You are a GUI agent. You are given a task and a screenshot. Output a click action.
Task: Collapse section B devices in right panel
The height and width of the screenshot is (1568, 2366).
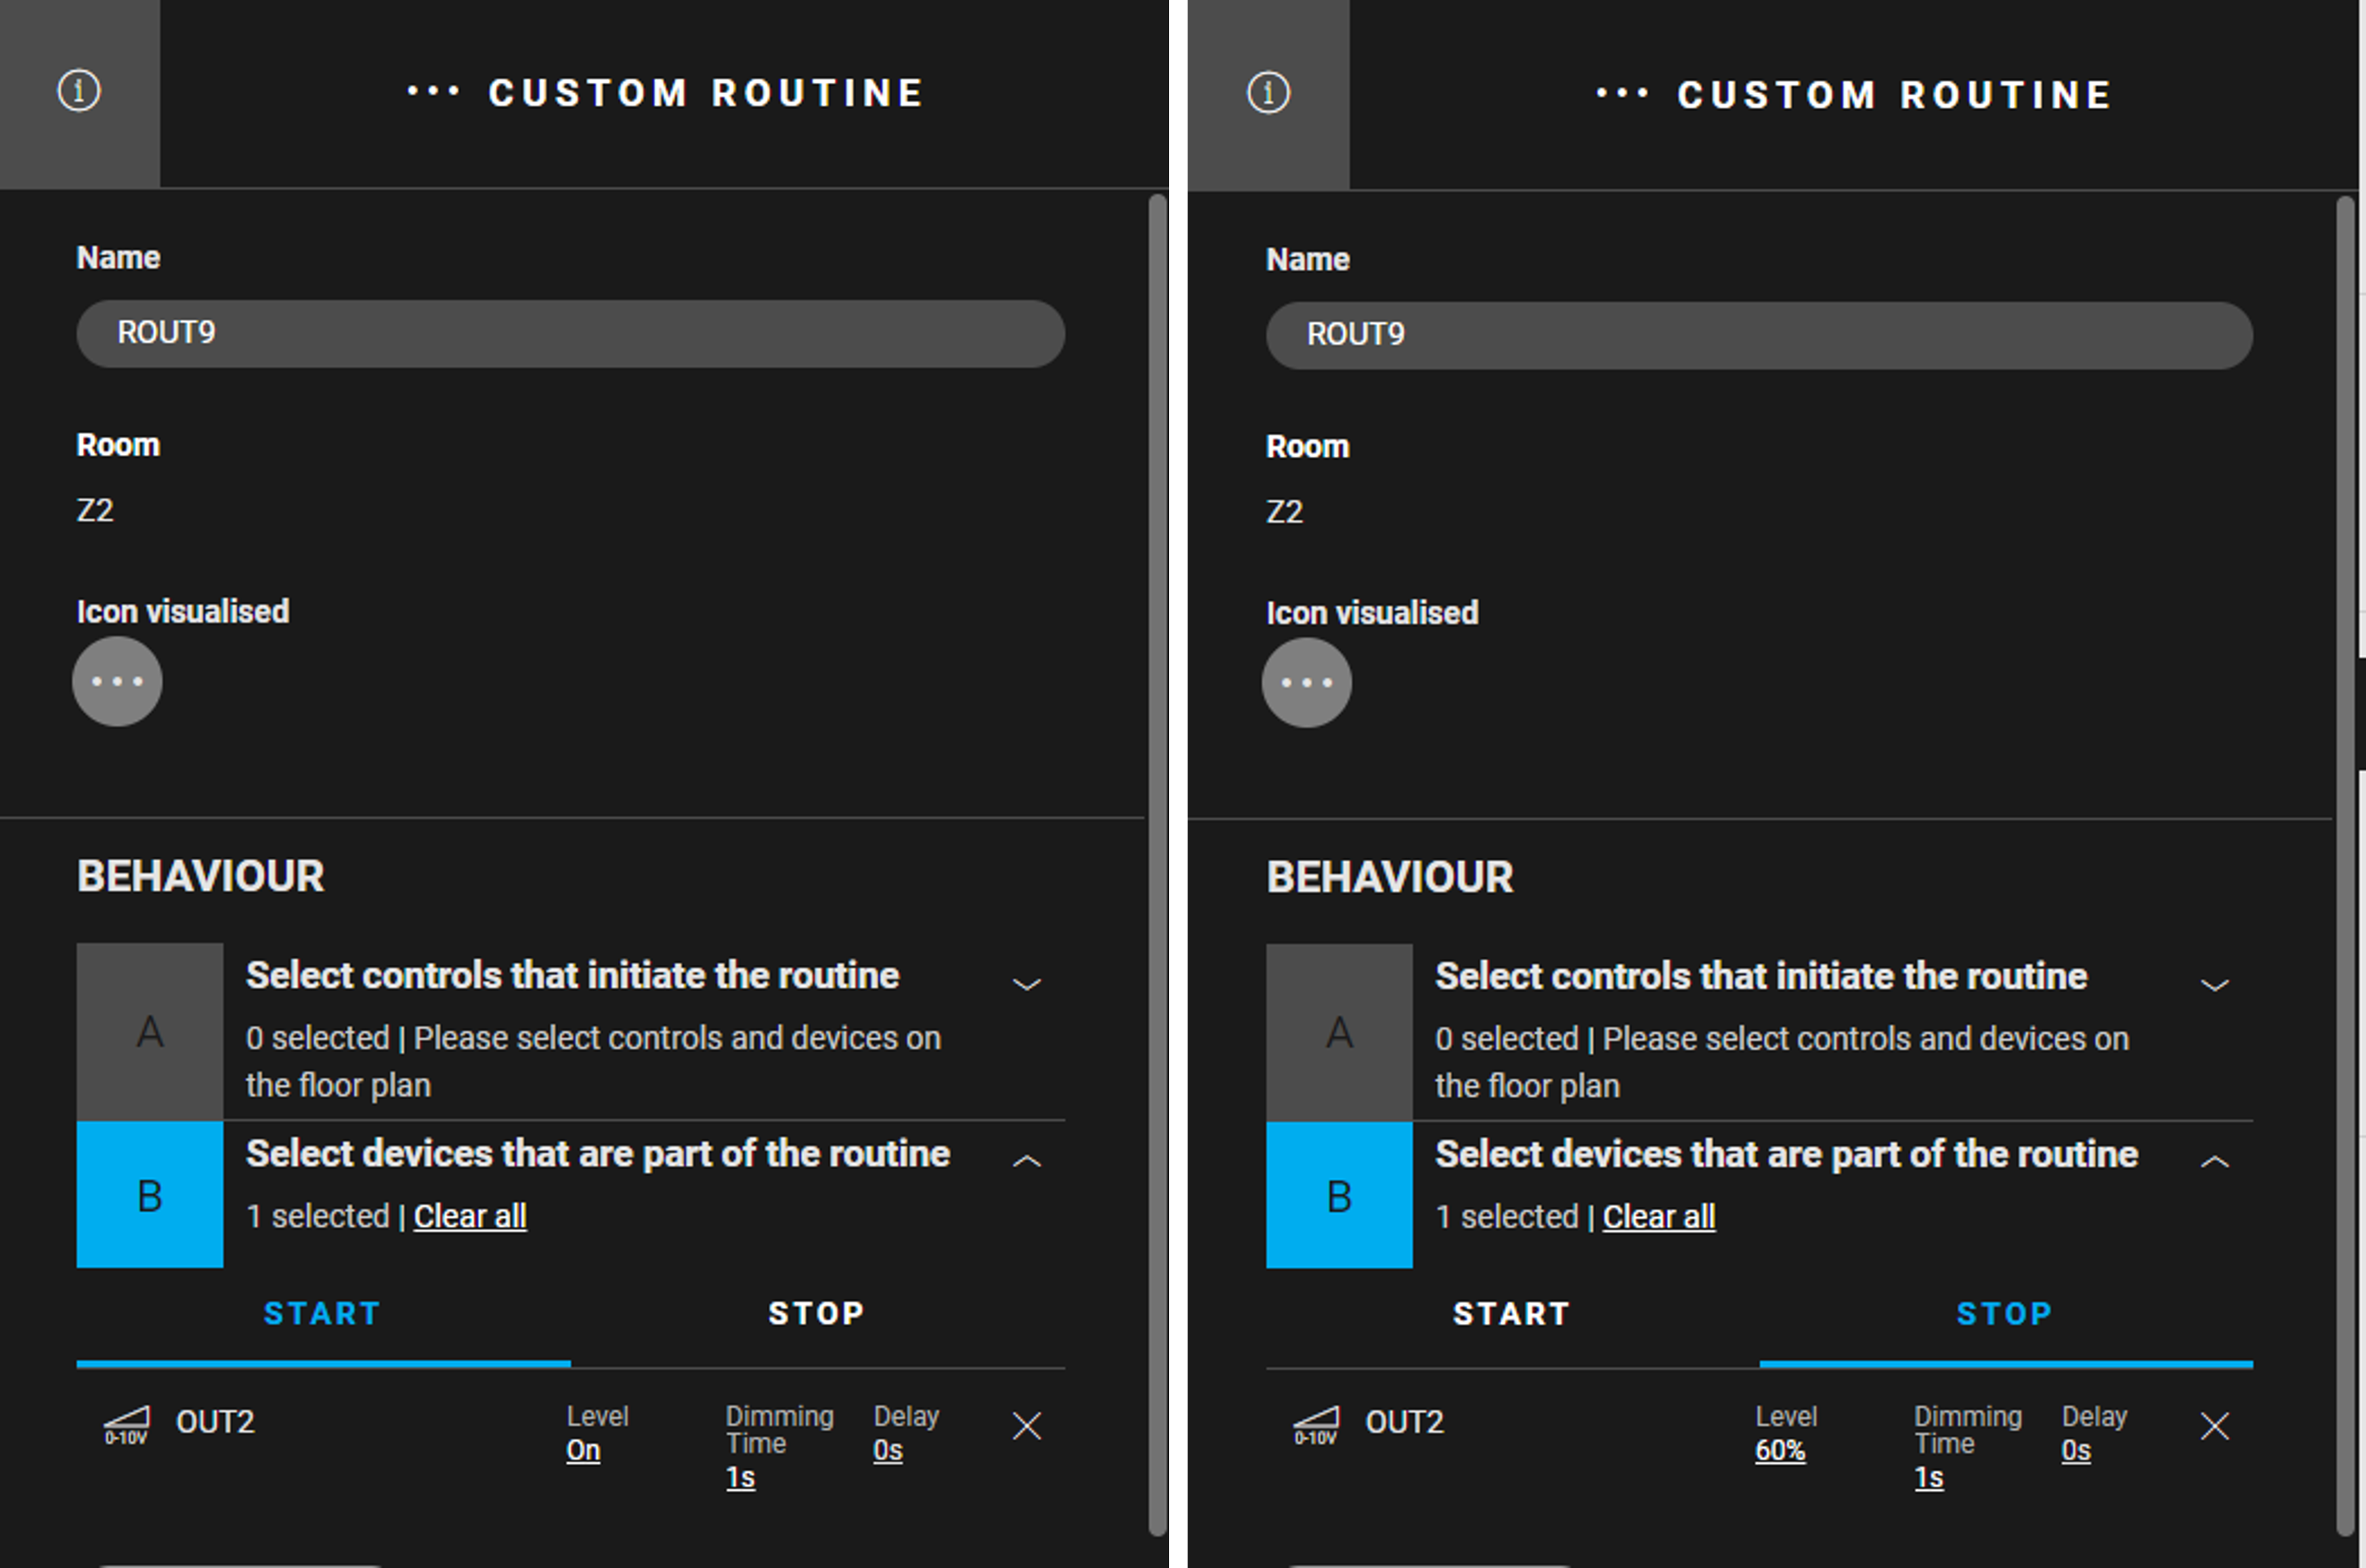(x=2215, y=1161)
